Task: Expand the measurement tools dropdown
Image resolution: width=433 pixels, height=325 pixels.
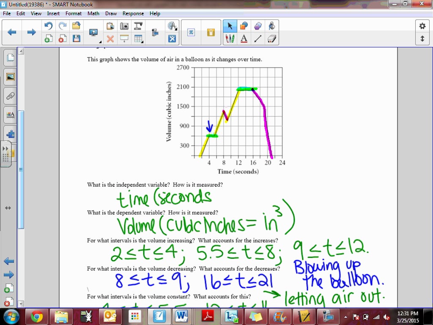Action: tap(176, 29)
